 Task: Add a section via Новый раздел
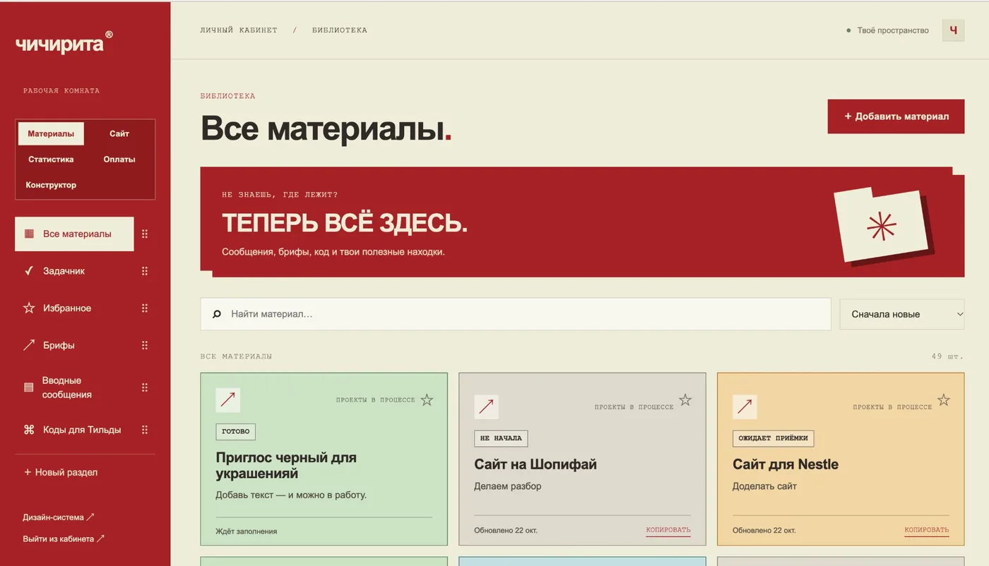(61, 473)
